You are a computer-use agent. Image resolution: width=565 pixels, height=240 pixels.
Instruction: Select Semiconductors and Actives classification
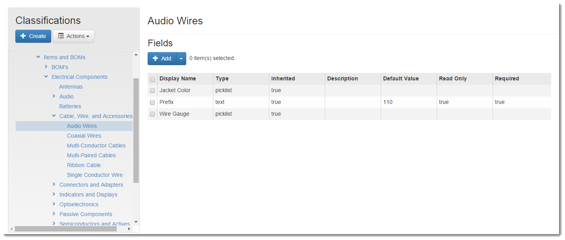(x=94, y=224)
